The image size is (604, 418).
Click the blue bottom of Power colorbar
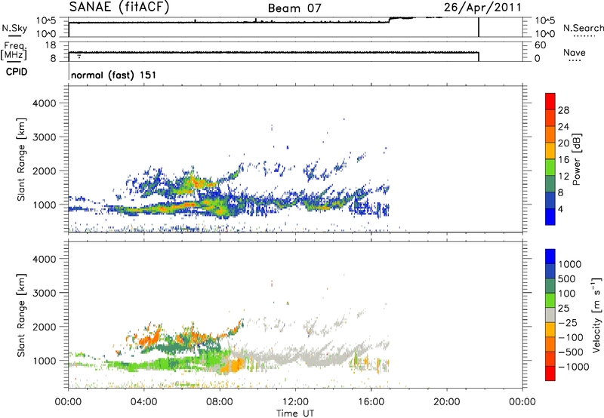550,217
